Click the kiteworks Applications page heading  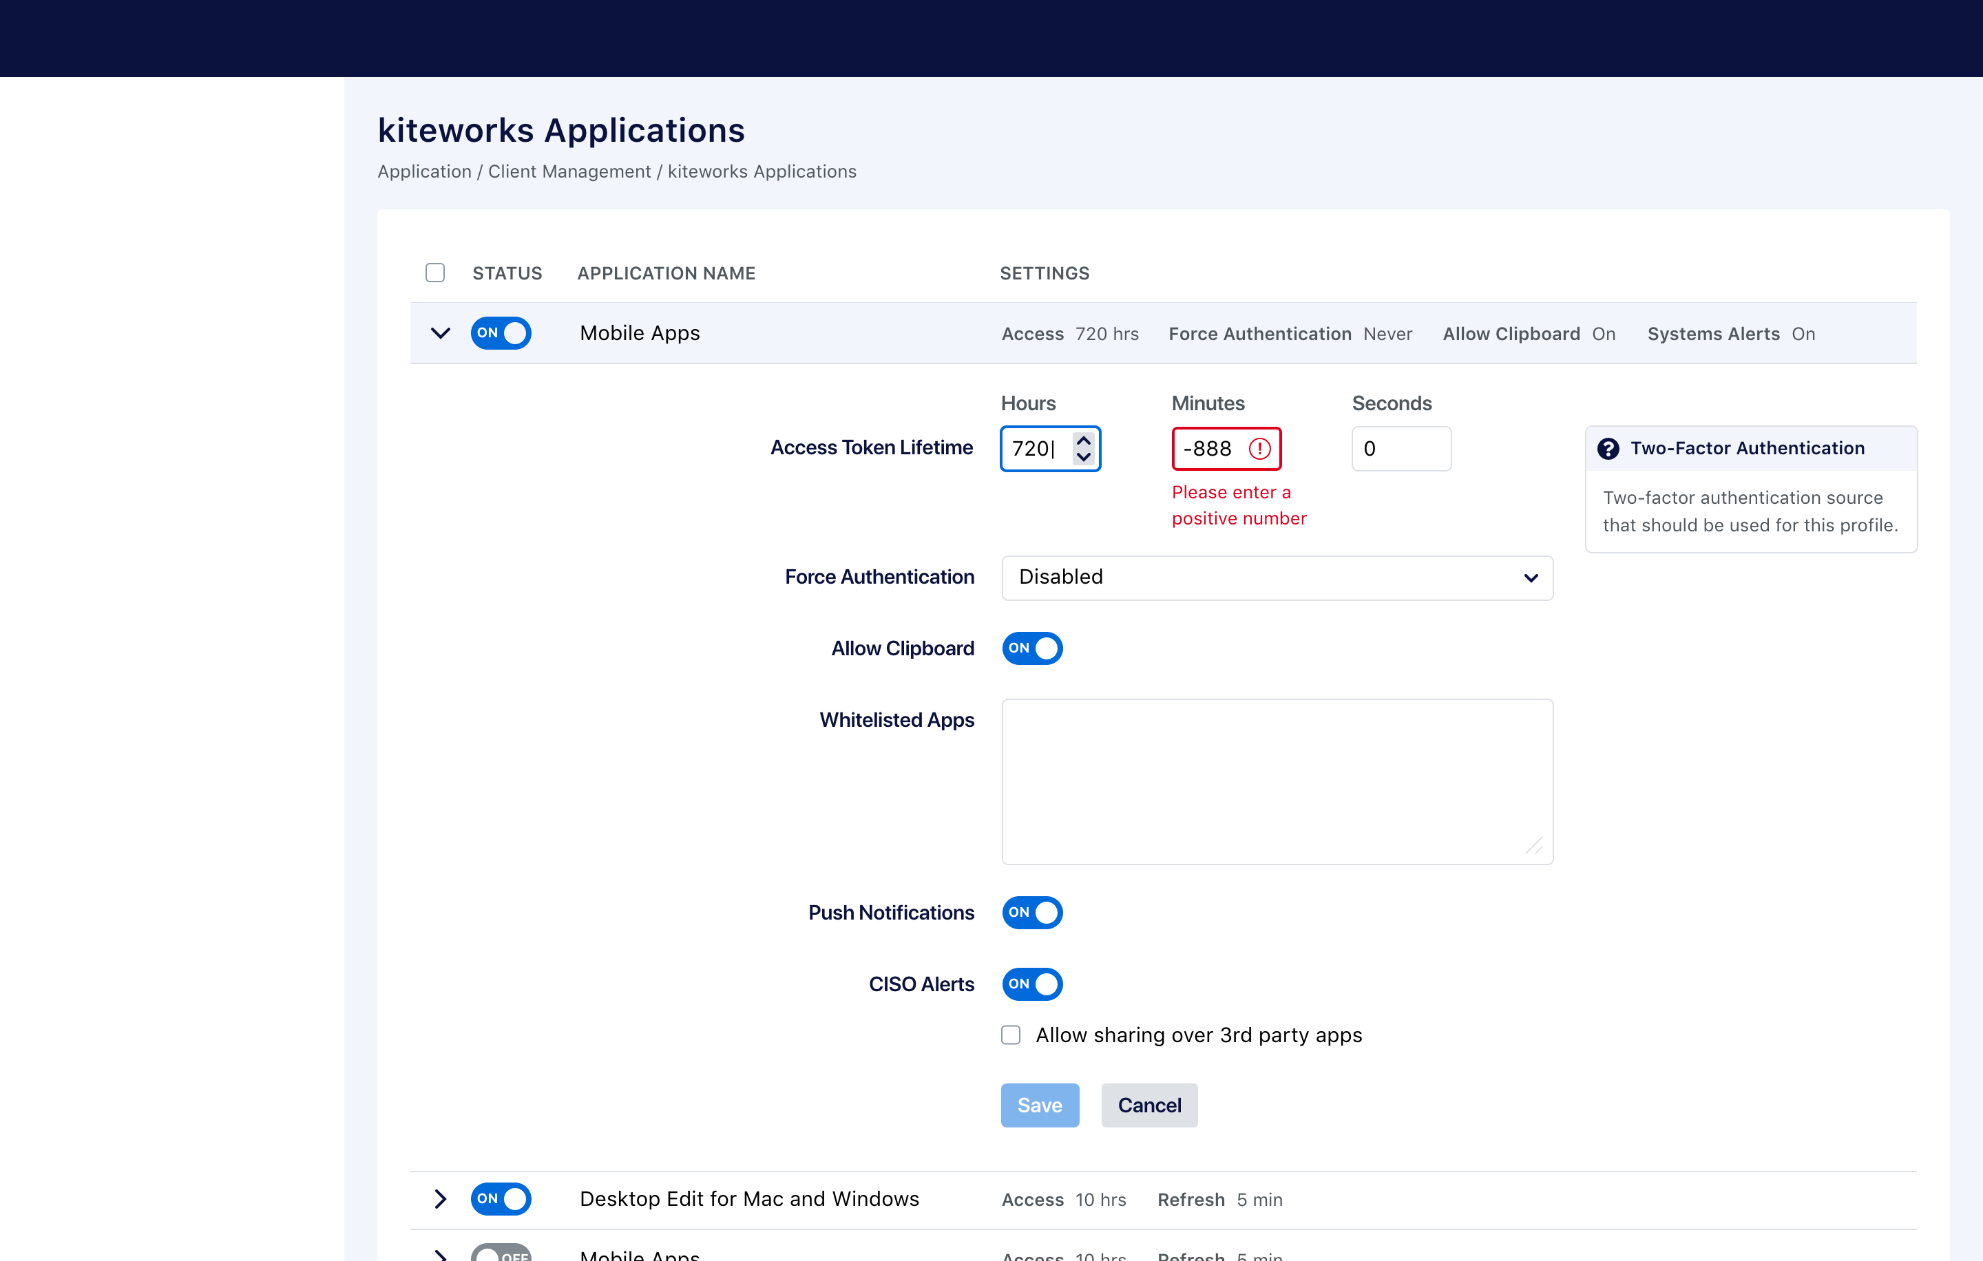point(562,130)
